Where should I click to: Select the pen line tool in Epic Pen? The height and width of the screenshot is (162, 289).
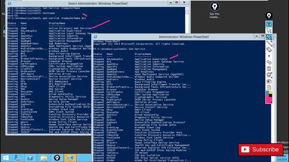pyautogui.click(x=269, y=43)
